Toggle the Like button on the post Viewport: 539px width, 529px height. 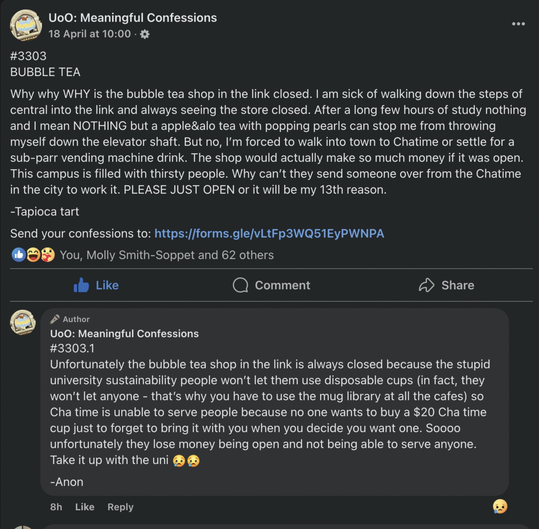click(x=96, y=285)
